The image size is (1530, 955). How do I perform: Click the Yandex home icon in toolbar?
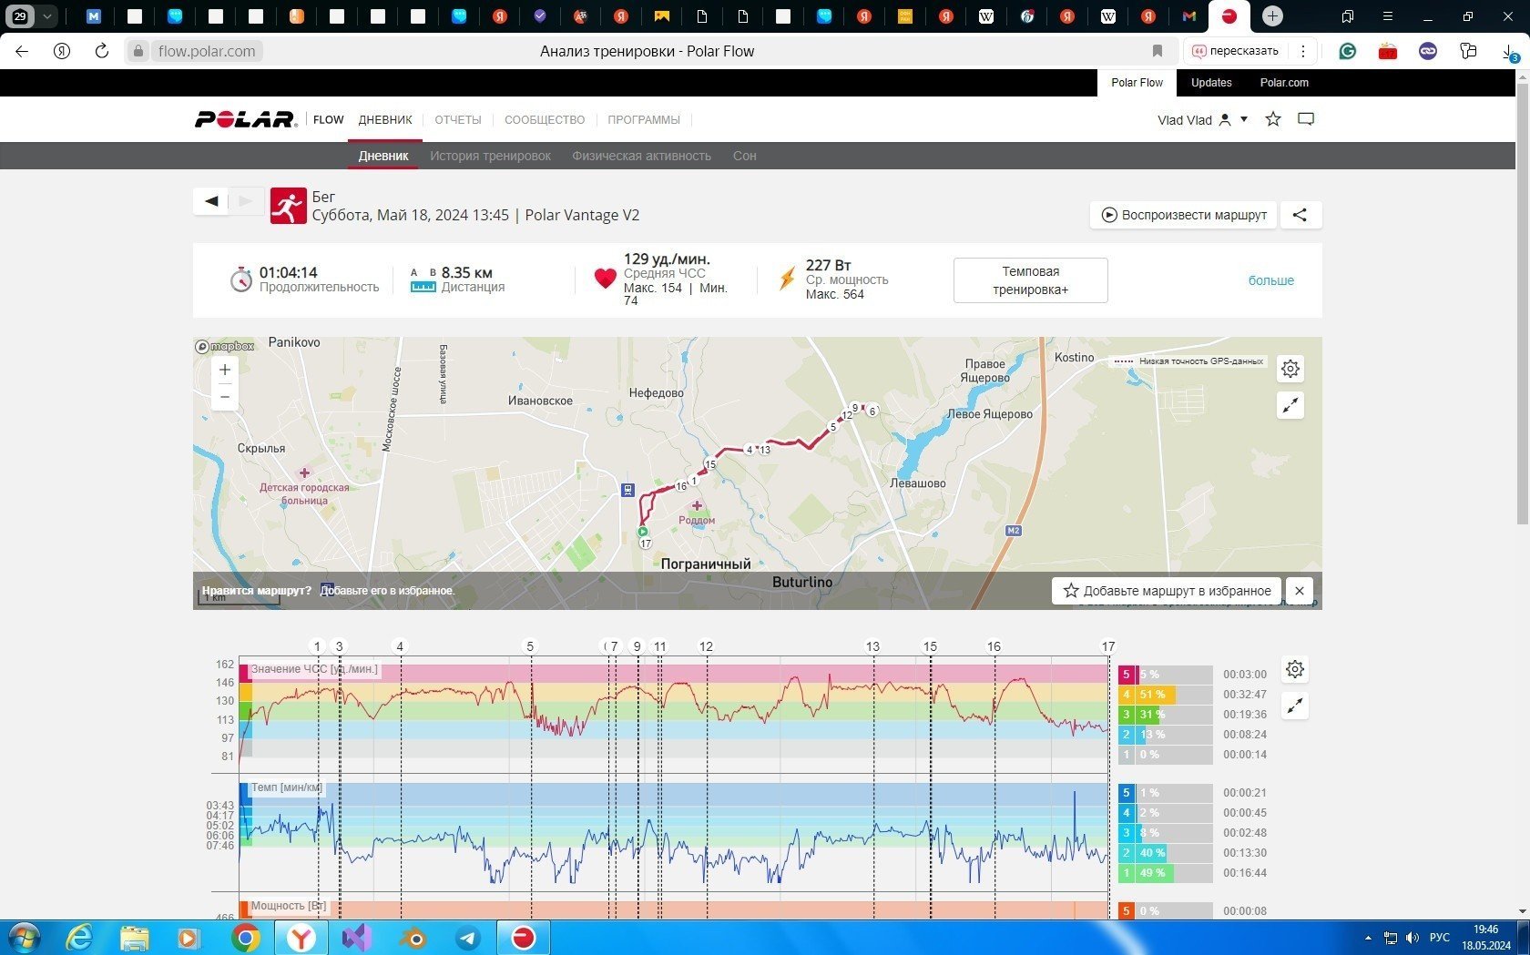click(x=62, y=51)
